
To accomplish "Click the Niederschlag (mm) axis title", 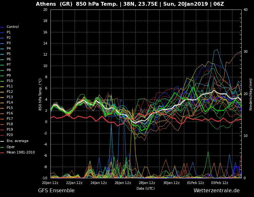I will tap(251, 95).
